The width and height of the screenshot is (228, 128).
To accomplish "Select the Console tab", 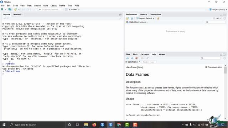I will (x=6, y=15).
